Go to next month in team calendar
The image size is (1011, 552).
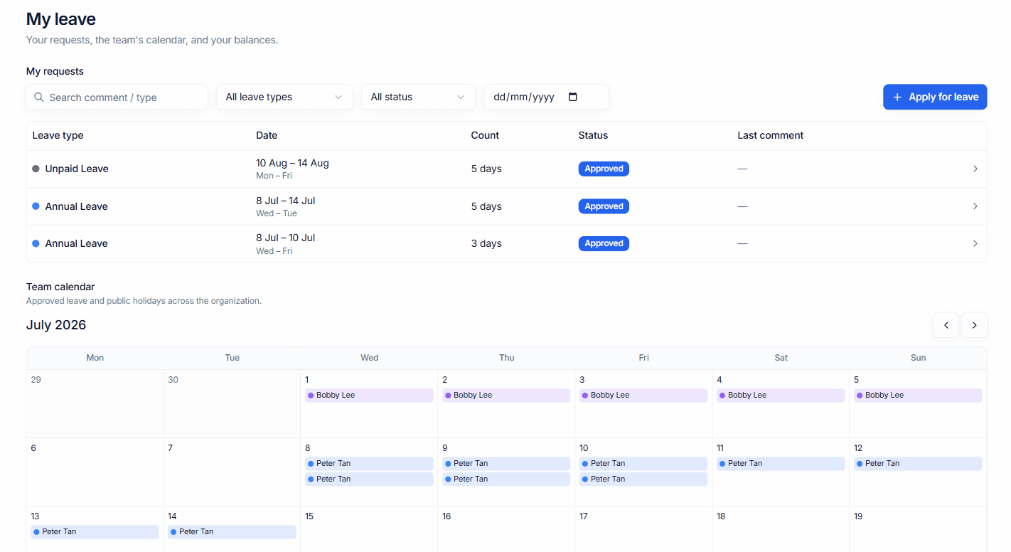[974, 325]
